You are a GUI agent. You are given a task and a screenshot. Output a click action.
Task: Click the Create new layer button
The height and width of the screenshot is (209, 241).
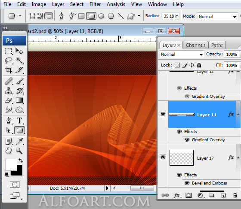point(223,195)
